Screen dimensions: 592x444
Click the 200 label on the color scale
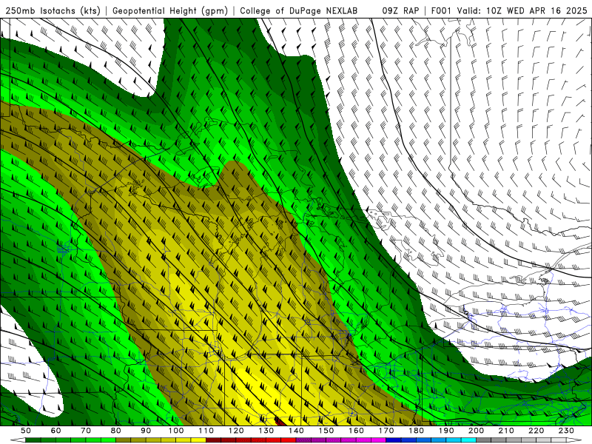477,431
